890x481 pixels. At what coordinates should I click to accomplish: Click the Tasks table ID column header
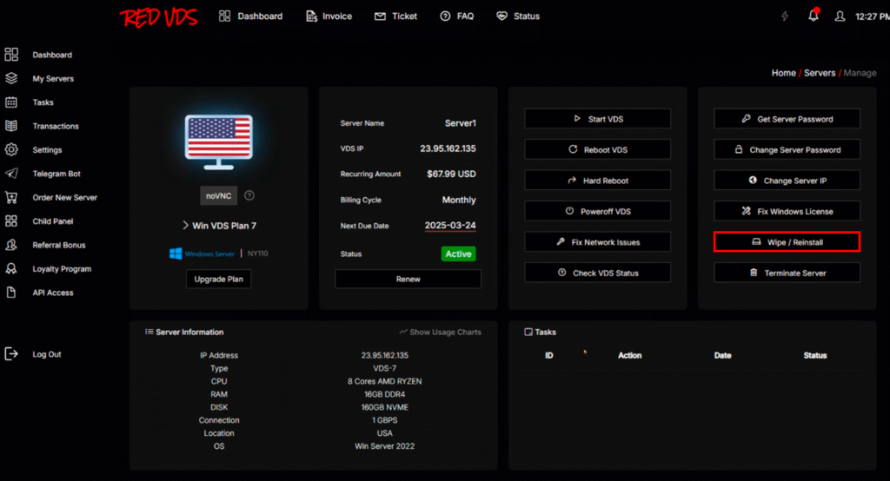click(x=549, y=356)
